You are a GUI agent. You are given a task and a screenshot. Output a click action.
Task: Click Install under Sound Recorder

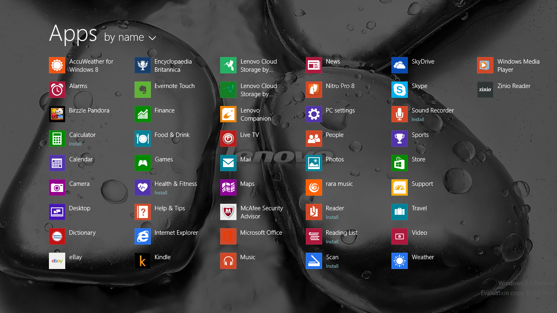pos(418,119)
